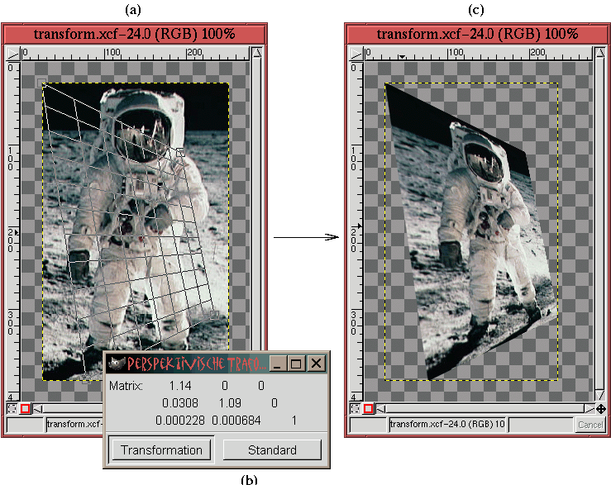The image size is (611, 485).
Task: Click the top-left perspective handle on the grid
Action: (x=42, y=83)
